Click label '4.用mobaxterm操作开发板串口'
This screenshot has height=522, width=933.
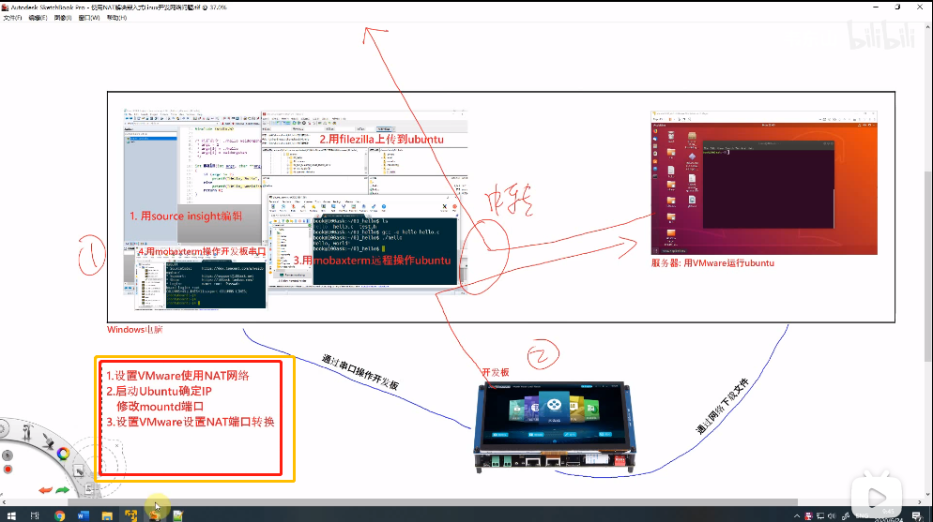point(203,252)
